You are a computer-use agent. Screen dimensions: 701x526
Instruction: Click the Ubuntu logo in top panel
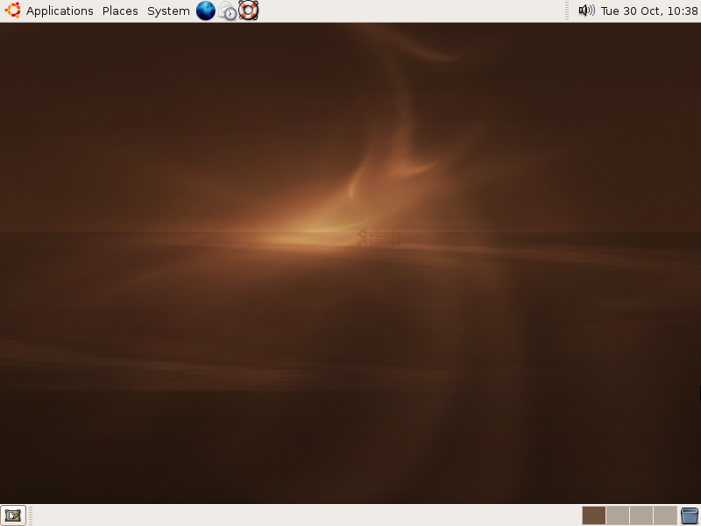pyautogui.click(x=12, y=11)
